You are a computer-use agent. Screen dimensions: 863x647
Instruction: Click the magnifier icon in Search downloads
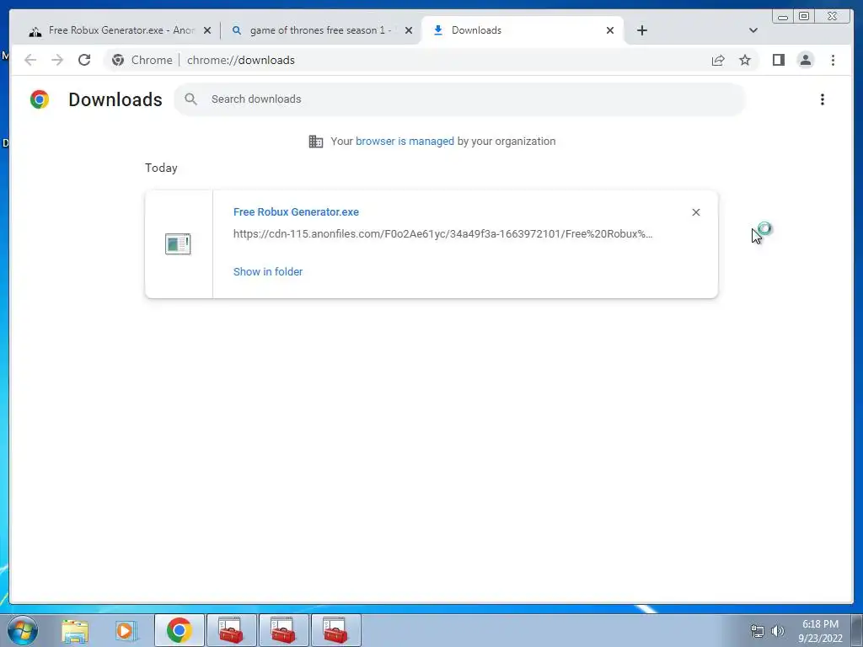(191, 99)
